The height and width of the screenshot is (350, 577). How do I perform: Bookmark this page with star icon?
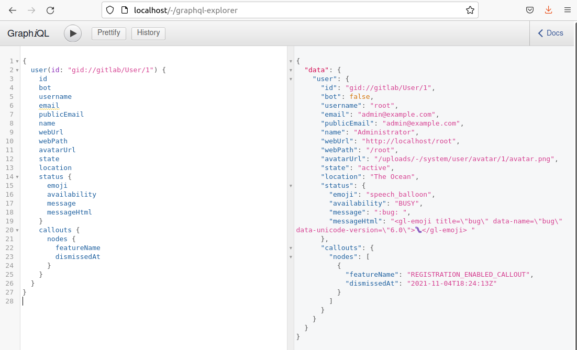[x=470, y=10]
